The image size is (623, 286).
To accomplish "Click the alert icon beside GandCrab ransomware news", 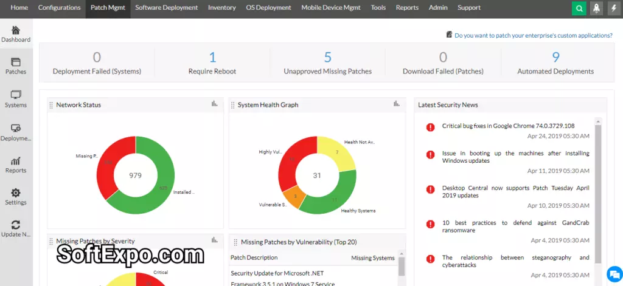I will (430, 224).
